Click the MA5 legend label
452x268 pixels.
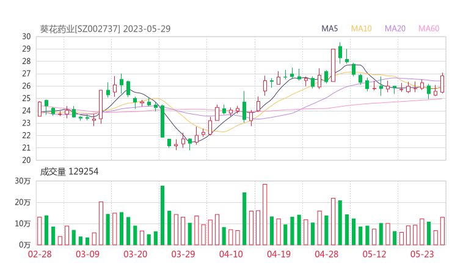[x=329, y=29]
